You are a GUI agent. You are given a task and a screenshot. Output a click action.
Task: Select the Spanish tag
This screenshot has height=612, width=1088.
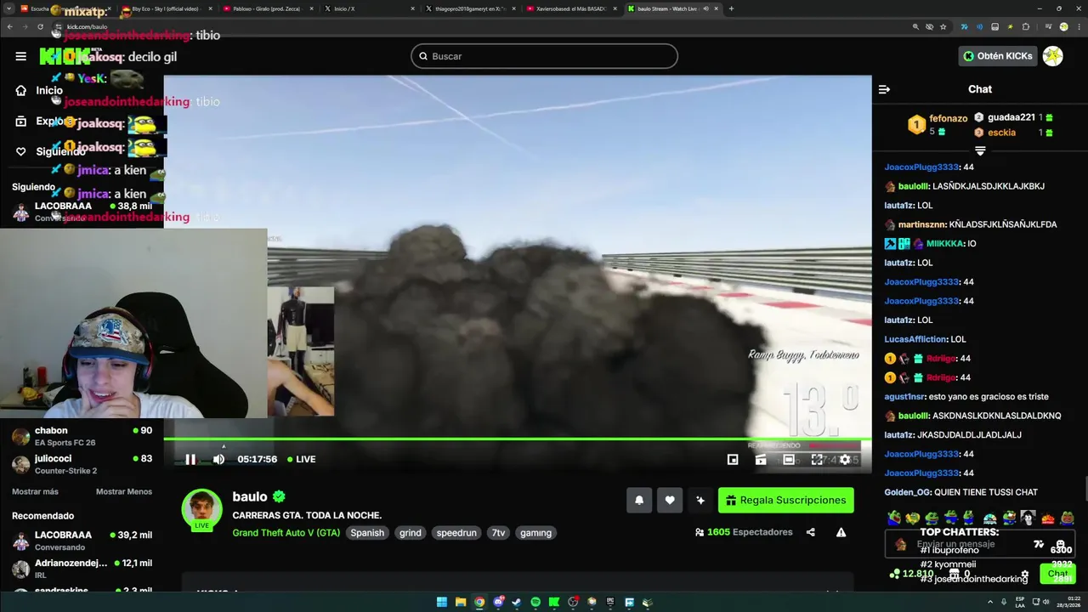(x=367, y=533)
